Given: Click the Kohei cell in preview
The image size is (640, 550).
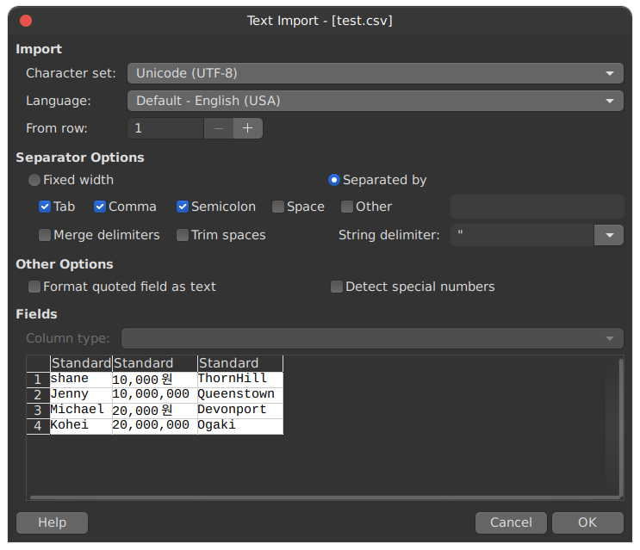Looking at the screenshot, I should click(81, 426).
